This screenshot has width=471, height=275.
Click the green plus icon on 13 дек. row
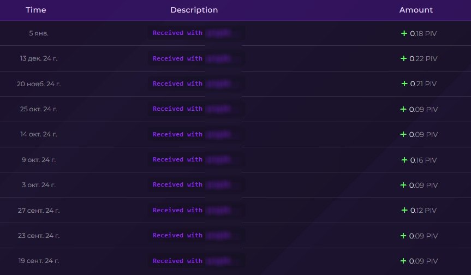click(404, 58)
